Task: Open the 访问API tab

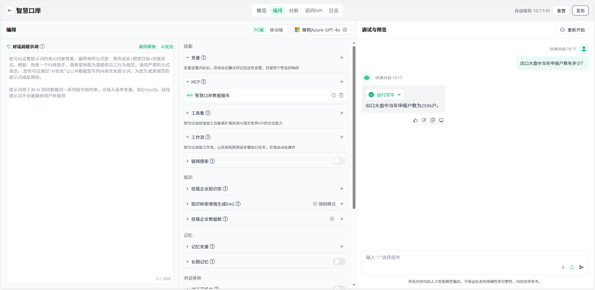Action: tap(313, 11)
